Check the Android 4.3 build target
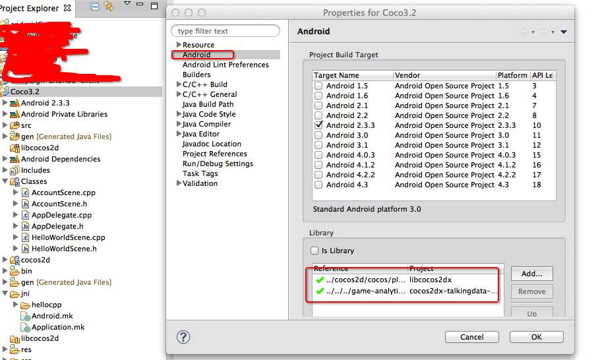 318,185
